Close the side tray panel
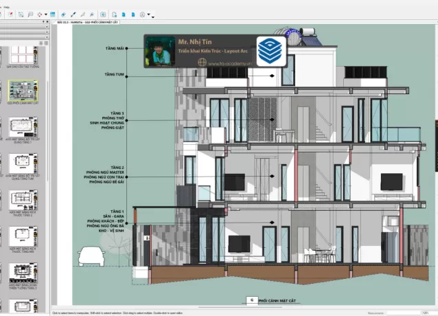Image resolution: width=438 pixels, height=316 pixels. 47,21
